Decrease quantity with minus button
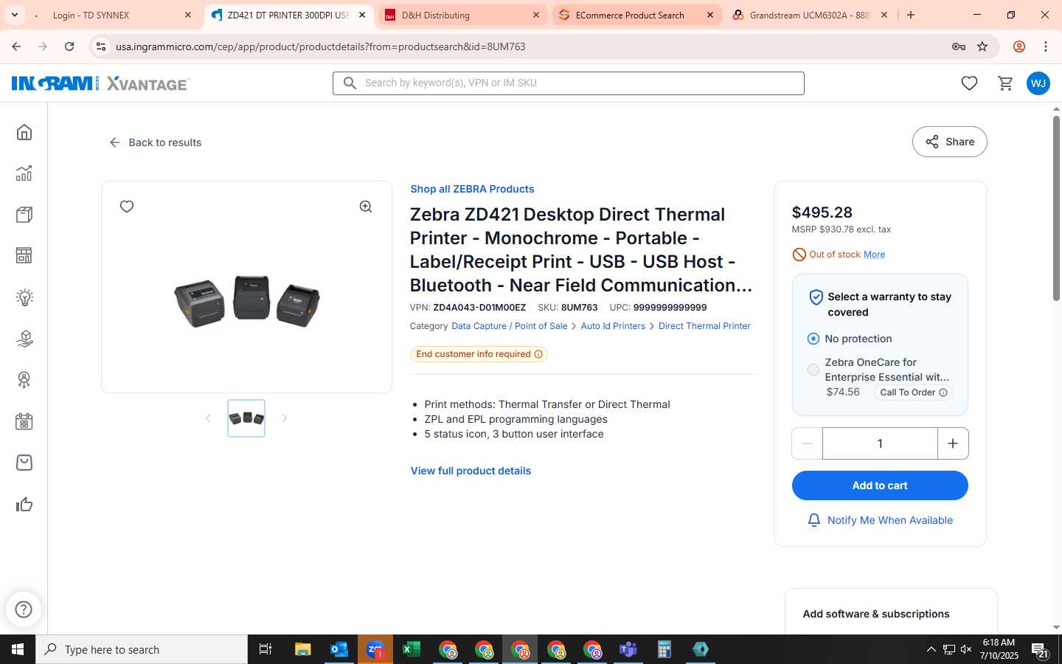Viewport: 1062px width, 664px height. [807, 443]
